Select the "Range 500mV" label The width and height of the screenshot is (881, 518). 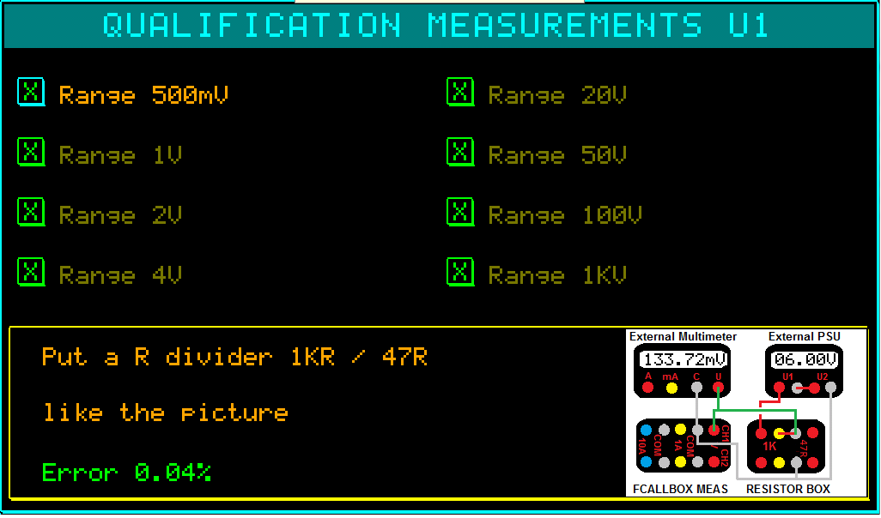[143, 95]
